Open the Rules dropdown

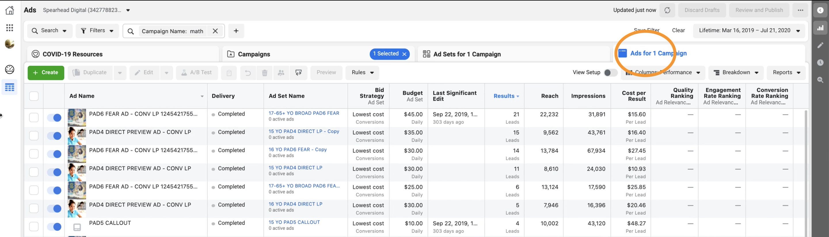click(362, 73)
